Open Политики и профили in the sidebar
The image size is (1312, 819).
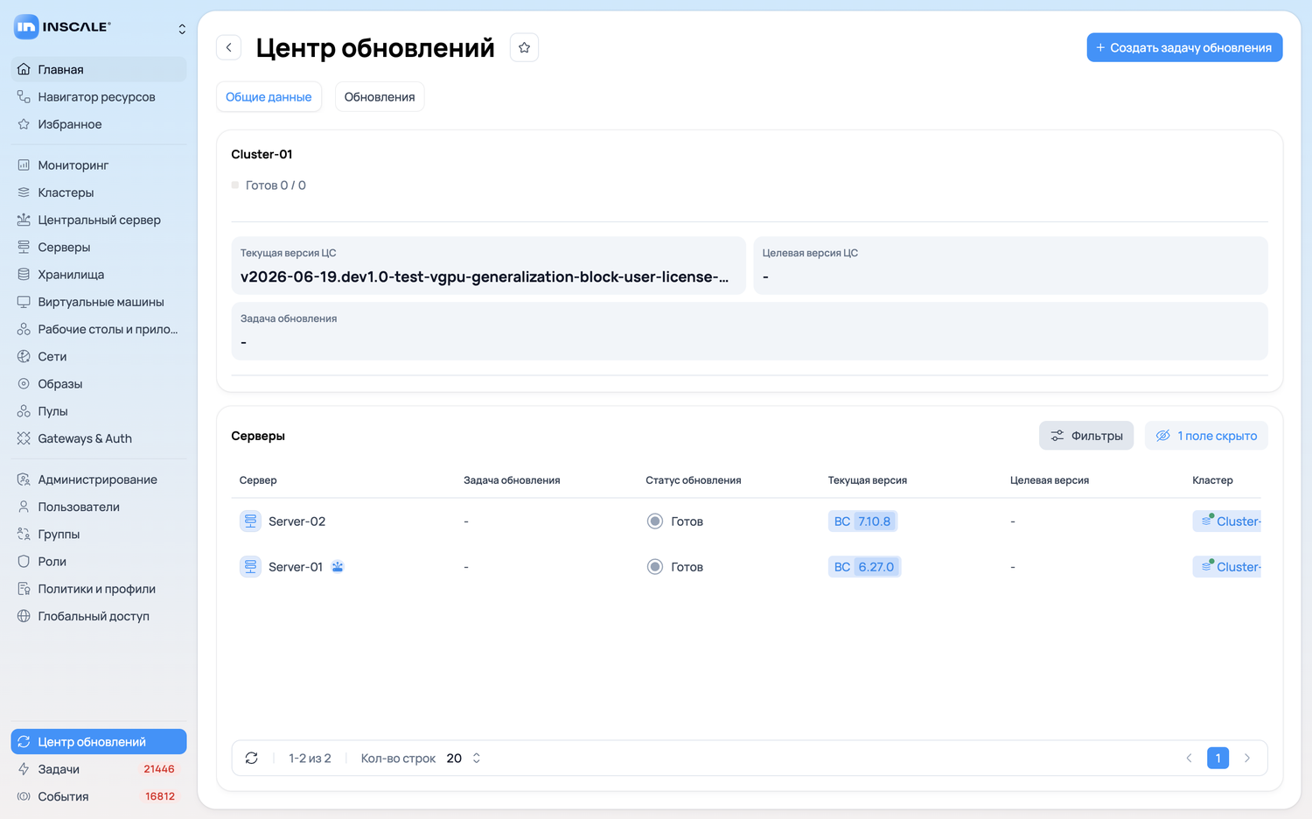coord(99,589)
